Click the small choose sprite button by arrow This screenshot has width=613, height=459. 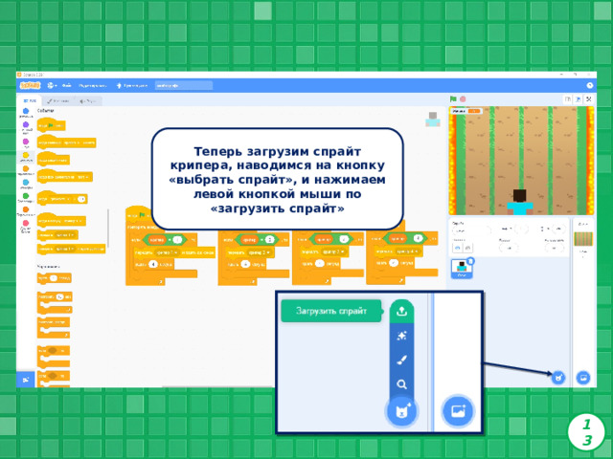tap(558, 378)
